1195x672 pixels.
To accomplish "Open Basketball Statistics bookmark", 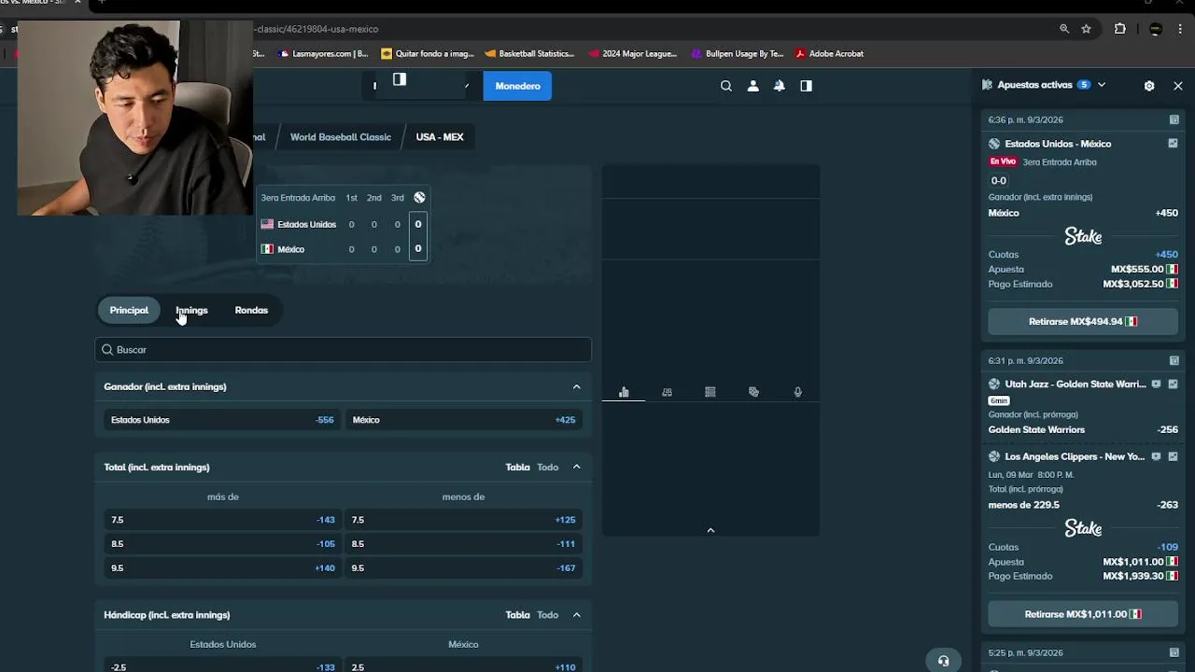I will tap(529, 54).
